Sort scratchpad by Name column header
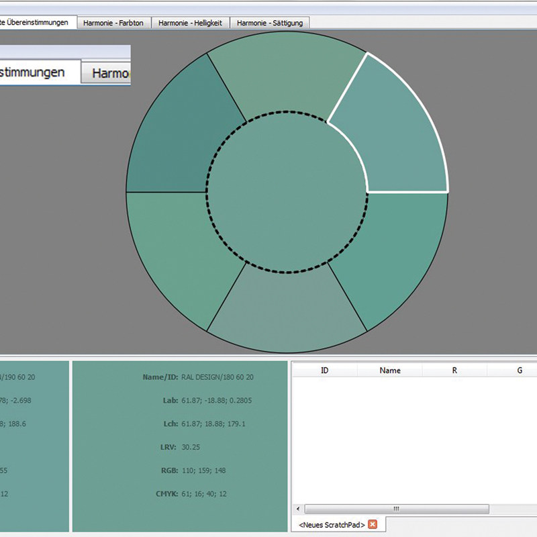 click(389, 370)
